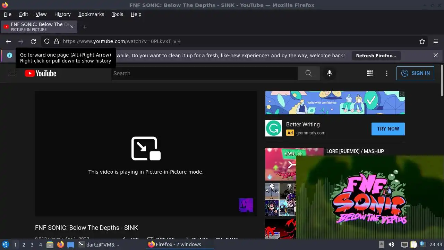Dismiss the Refresh Firefox notification bar
Viewport: 444px width, 250px height.
point(436,55)
